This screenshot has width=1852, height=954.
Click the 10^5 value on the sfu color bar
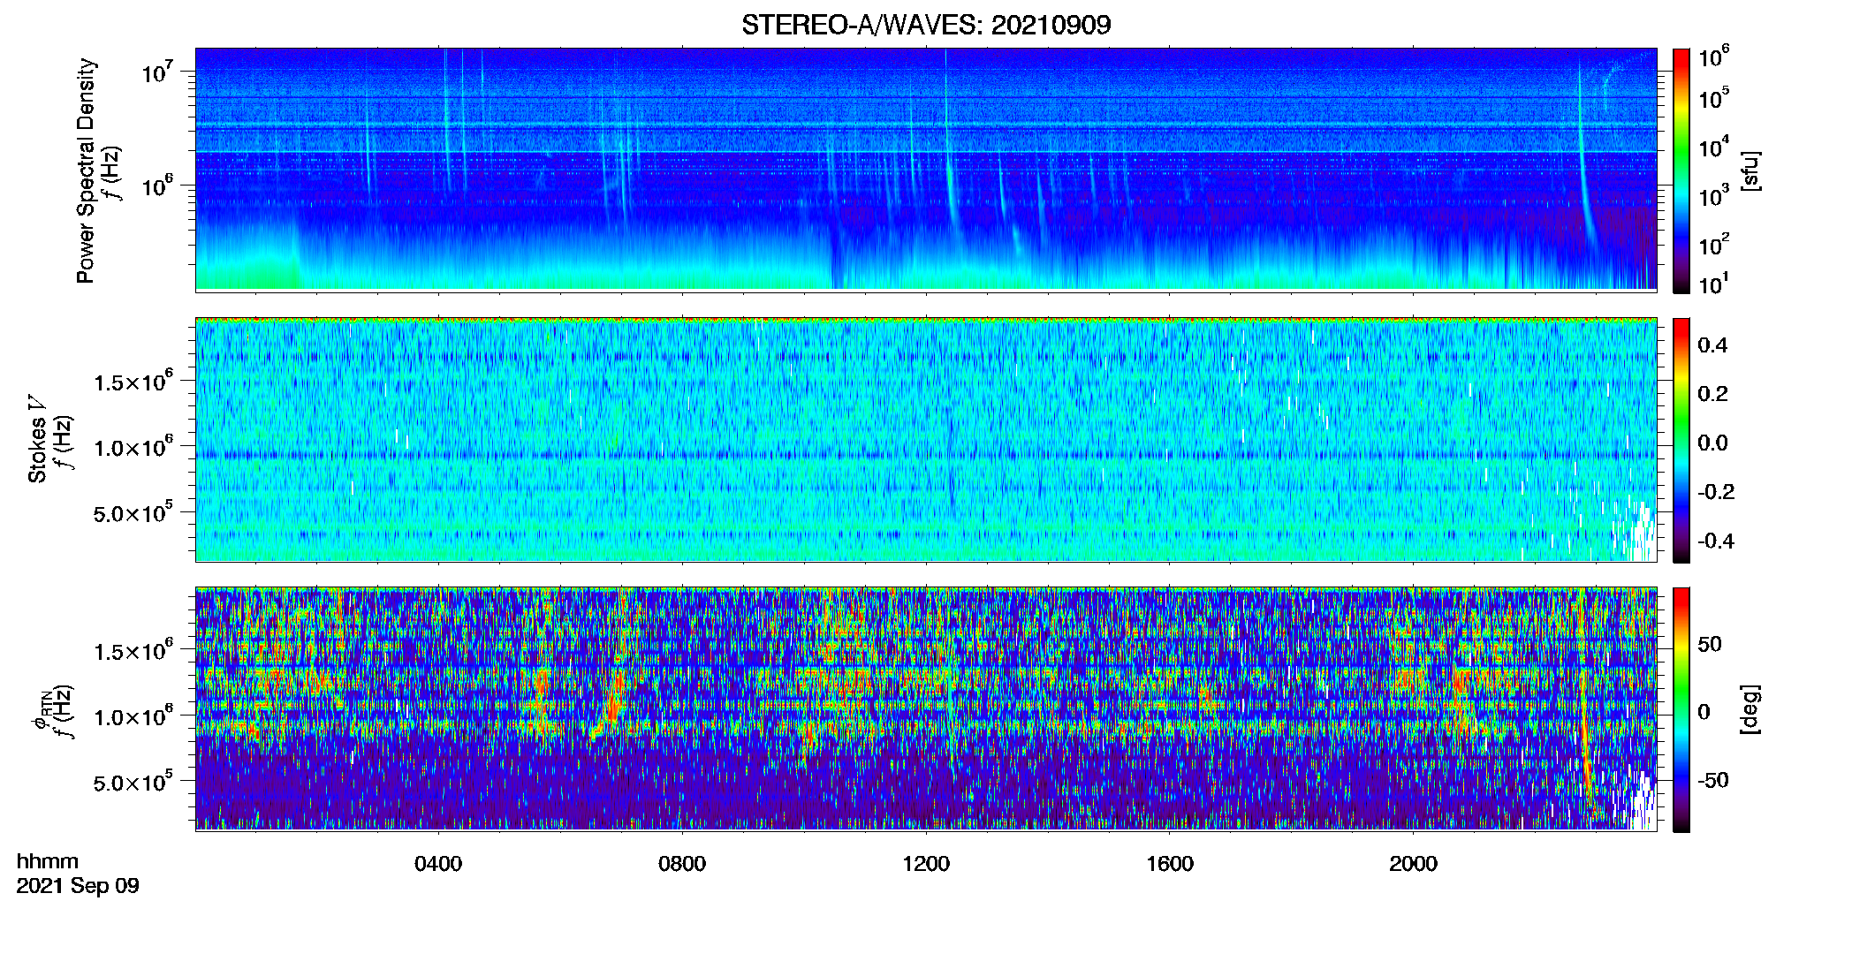(x=1714, y=98)
